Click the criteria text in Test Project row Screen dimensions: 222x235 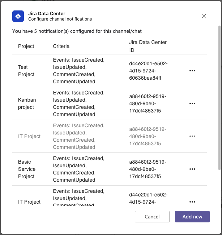(x=78, y=71)
